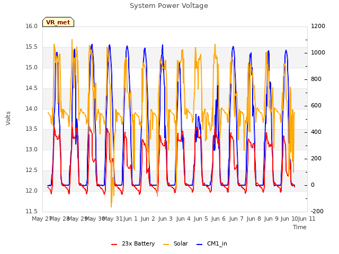Click the 800 right axis tick label
339x254 pixels.
click(316, 79)
